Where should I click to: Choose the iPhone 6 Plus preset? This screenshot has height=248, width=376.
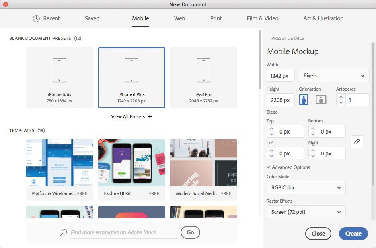tap(131, 78)
